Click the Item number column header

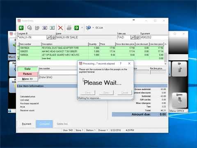coord(30,44)
